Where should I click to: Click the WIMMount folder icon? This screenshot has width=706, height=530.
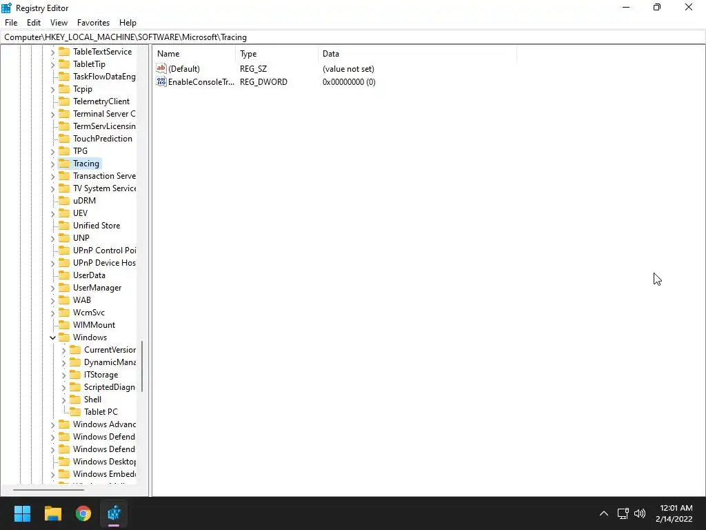click(x=64, y=324)
